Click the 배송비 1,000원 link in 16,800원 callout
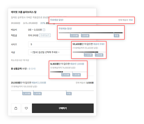 click(x=77, y=64)
